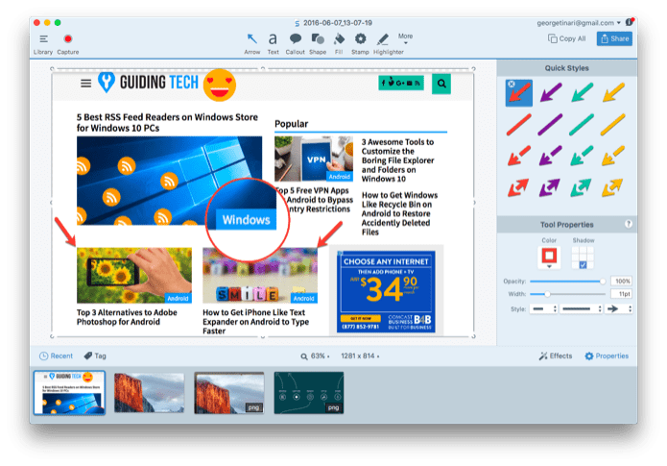Select the mountain png capture thumbnail
Image resolution: width=667 pixels, height=466 pixels.
(228, 393)
